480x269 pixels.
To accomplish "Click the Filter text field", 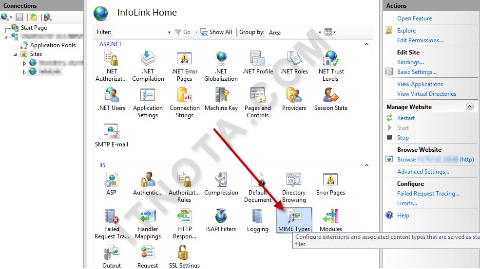I will tap(139, 32).
